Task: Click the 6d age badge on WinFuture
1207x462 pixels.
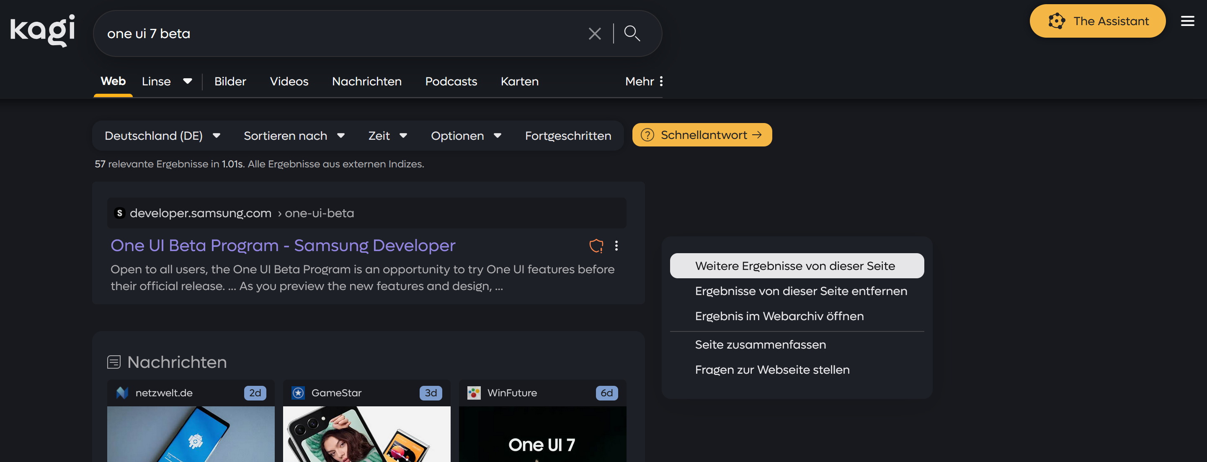Action: (607, 393)
